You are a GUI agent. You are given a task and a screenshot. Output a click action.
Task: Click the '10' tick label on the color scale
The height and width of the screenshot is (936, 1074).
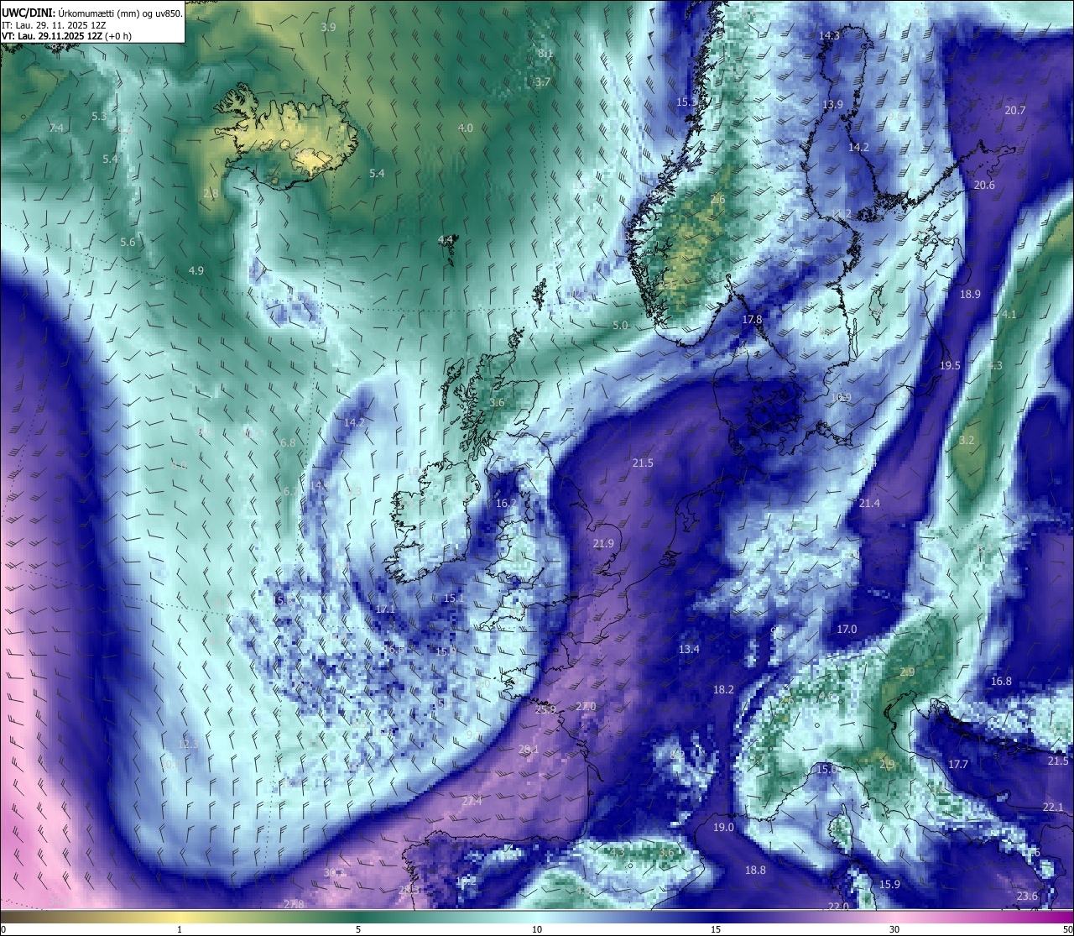tap(537, 929)
